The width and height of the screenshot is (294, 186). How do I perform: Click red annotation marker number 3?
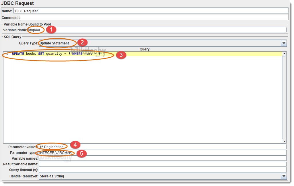pos(121,55)
